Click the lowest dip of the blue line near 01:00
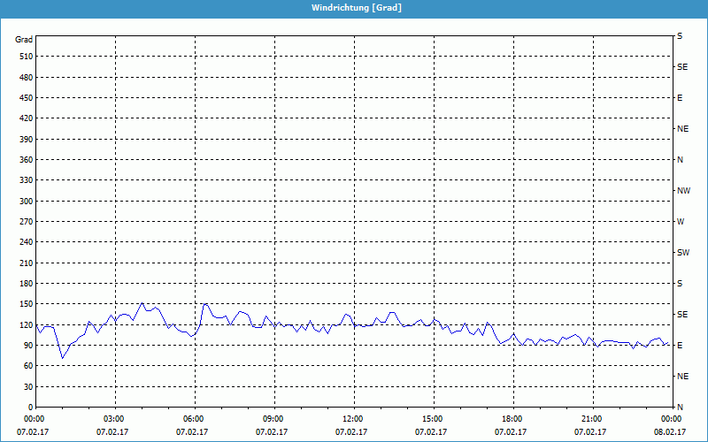 pyautogui.click(x=62, y=357)
